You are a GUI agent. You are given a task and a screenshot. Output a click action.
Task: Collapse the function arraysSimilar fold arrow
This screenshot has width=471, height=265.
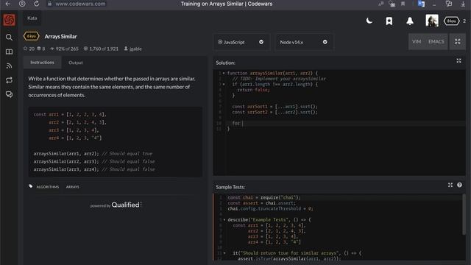[x=224, y=73]
